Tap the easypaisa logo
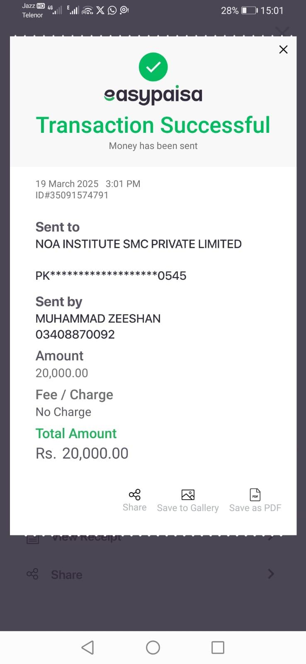This screenshot has width=306, height=664. click(153, 95)
